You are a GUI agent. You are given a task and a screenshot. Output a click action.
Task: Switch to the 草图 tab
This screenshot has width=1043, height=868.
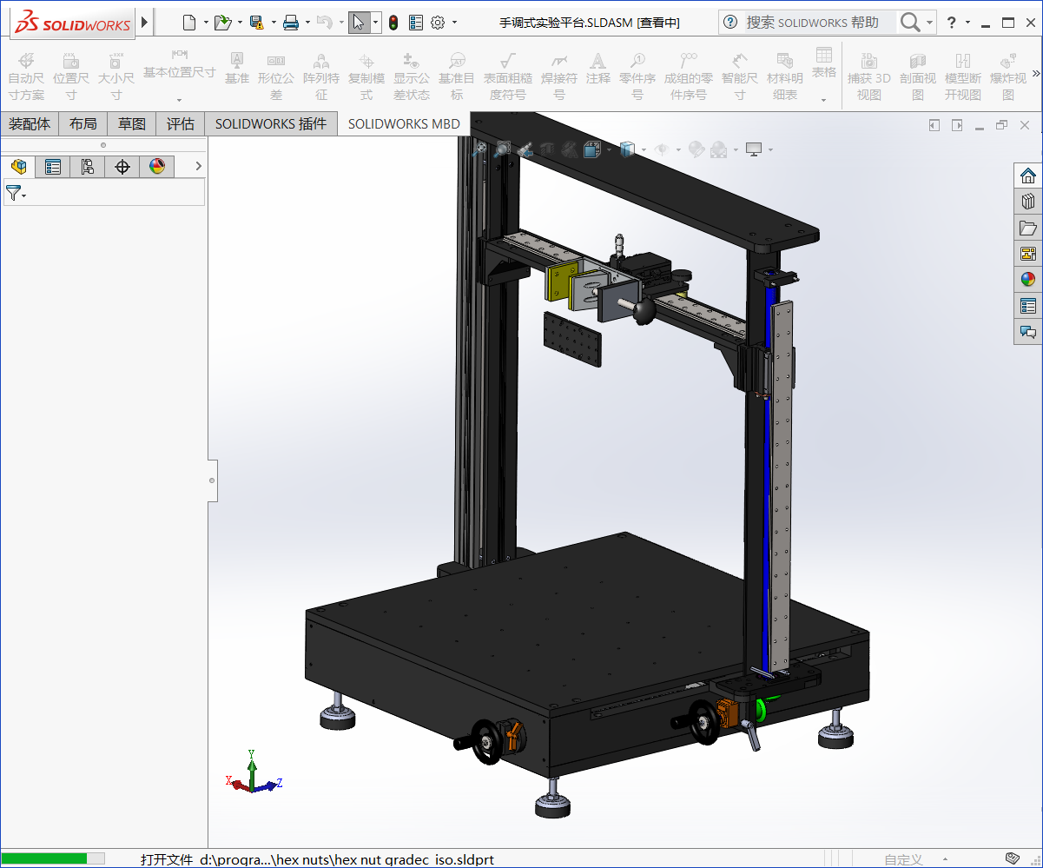coord(132,124)
